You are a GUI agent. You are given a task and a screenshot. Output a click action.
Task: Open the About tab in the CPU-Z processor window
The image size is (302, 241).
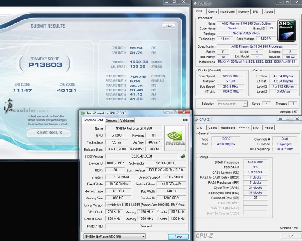[268, 12]
